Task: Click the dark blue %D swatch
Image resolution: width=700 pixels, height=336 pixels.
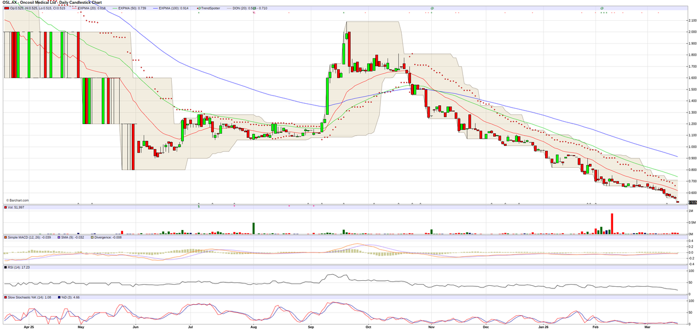Action: [x=59, y=297]
